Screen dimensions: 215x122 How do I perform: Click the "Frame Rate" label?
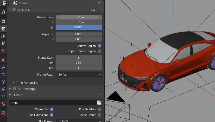[45, 75]
